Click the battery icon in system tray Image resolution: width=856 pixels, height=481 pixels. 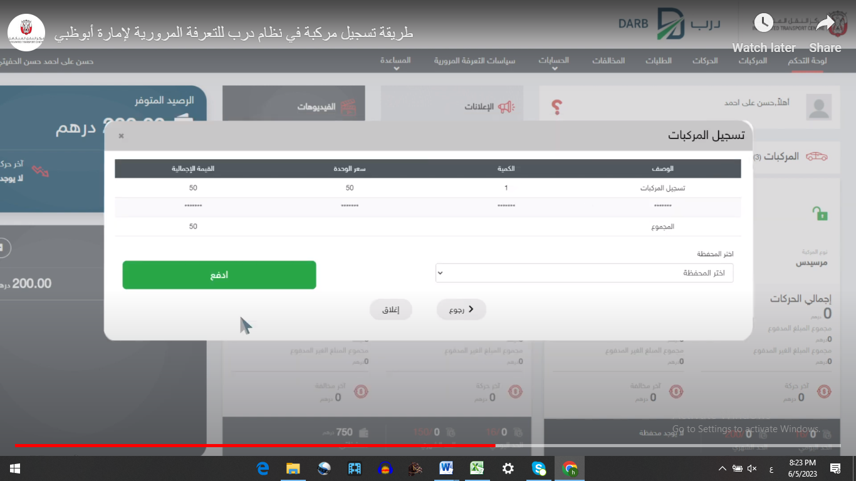click(738, 468)
